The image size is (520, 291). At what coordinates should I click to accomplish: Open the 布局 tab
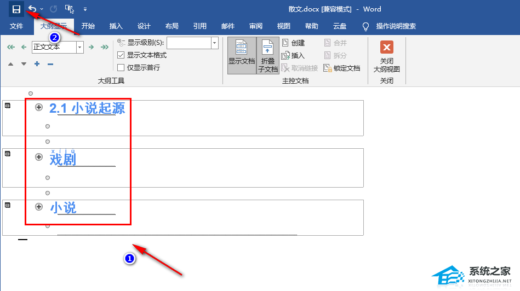point(172,26)
